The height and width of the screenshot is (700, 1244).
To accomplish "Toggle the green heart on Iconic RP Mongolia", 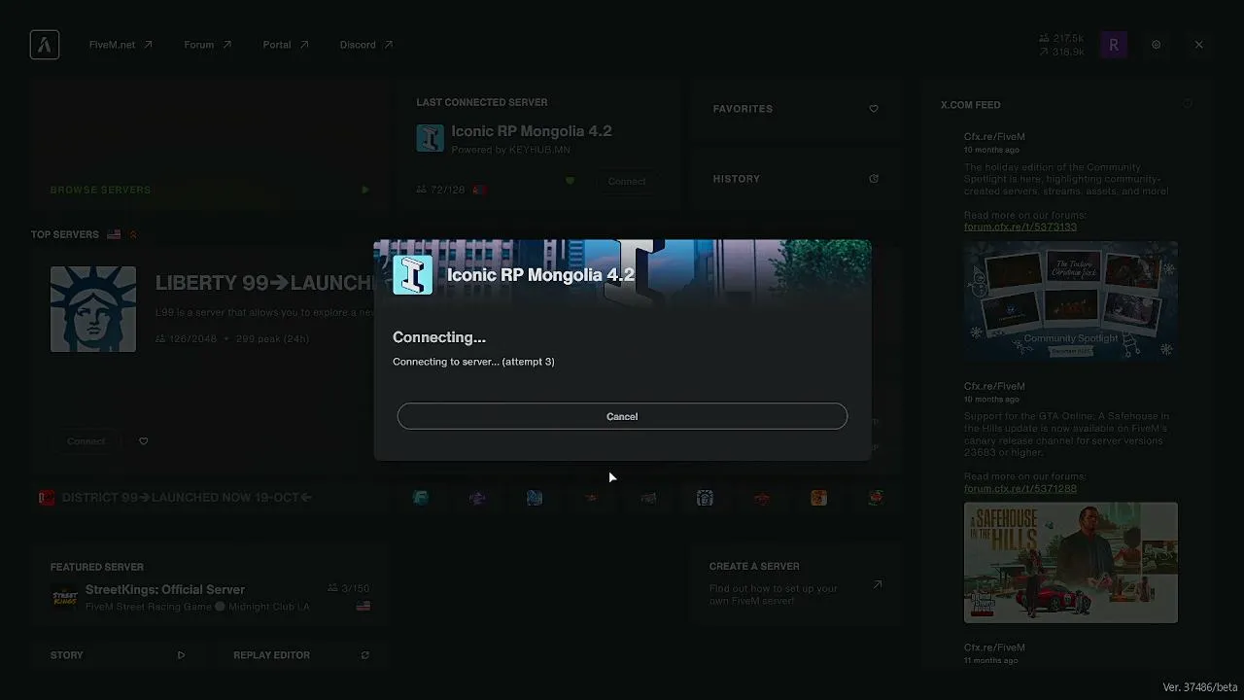I will (x=570, y=181).
